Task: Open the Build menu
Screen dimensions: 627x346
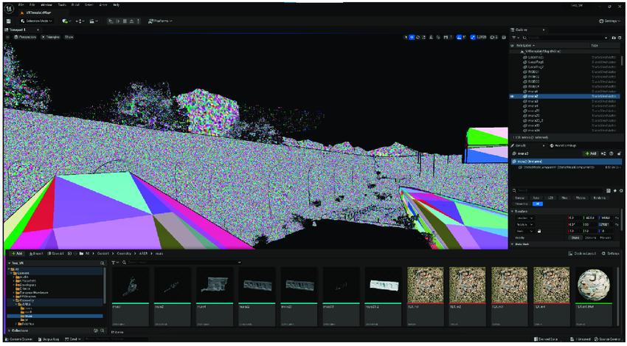Action: click(77, 5)
